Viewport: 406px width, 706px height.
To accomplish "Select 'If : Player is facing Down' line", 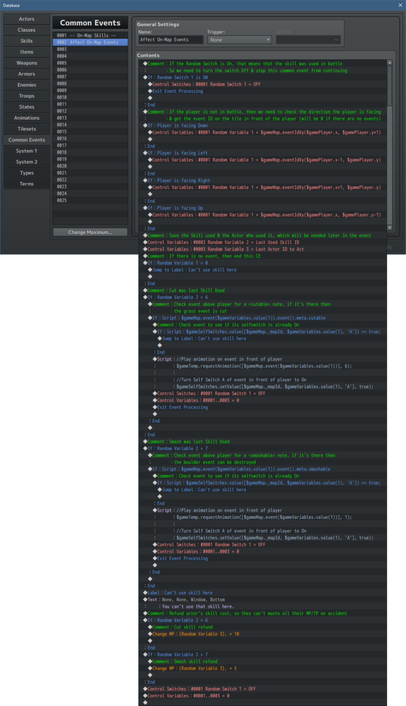I will [x=263, y=125].
